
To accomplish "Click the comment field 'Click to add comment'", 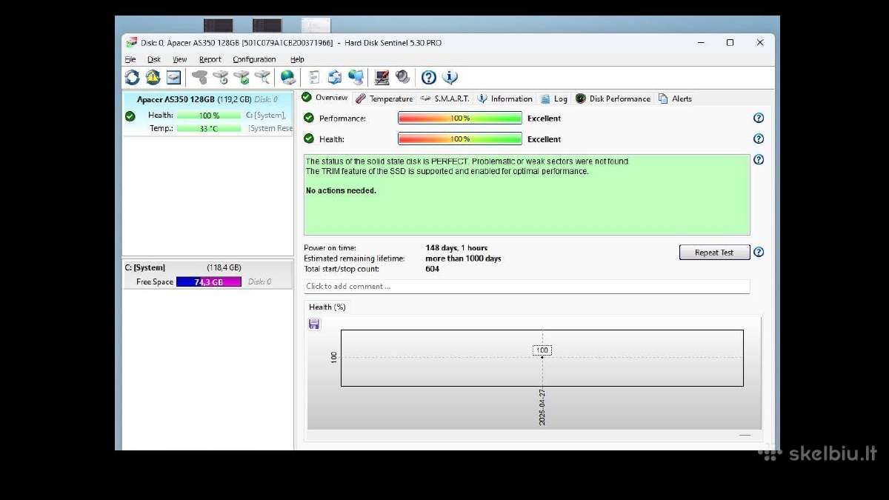I will click(527, 287).
